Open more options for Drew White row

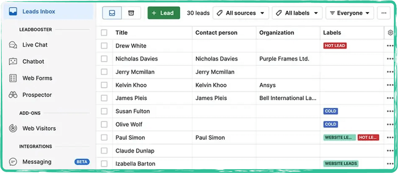click(390, 46)
